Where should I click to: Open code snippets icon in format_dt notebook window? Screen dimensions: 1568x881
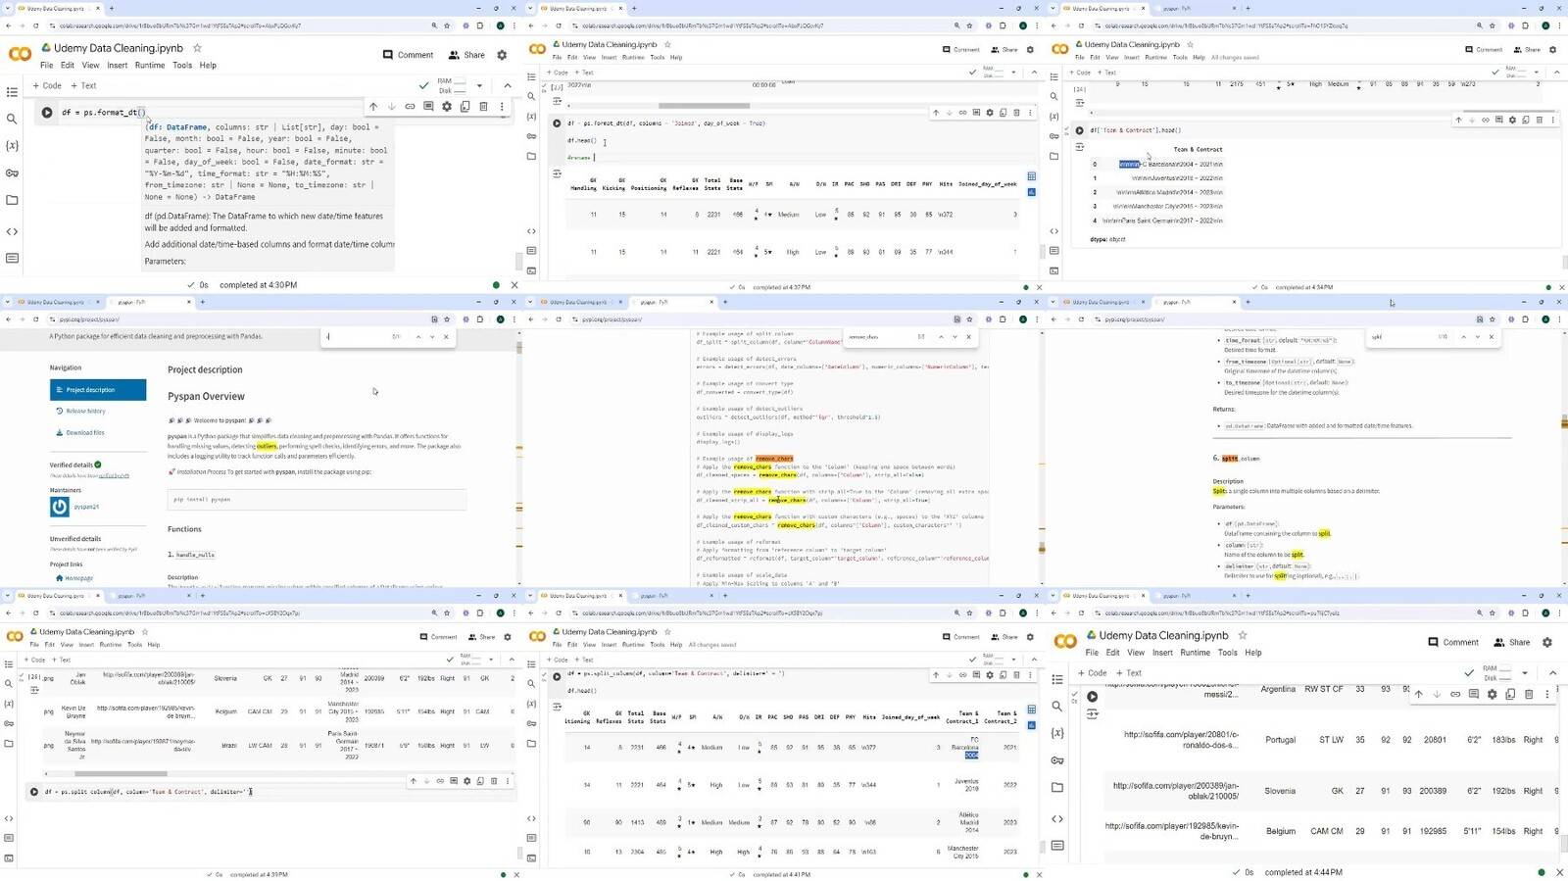coord(12,232)
